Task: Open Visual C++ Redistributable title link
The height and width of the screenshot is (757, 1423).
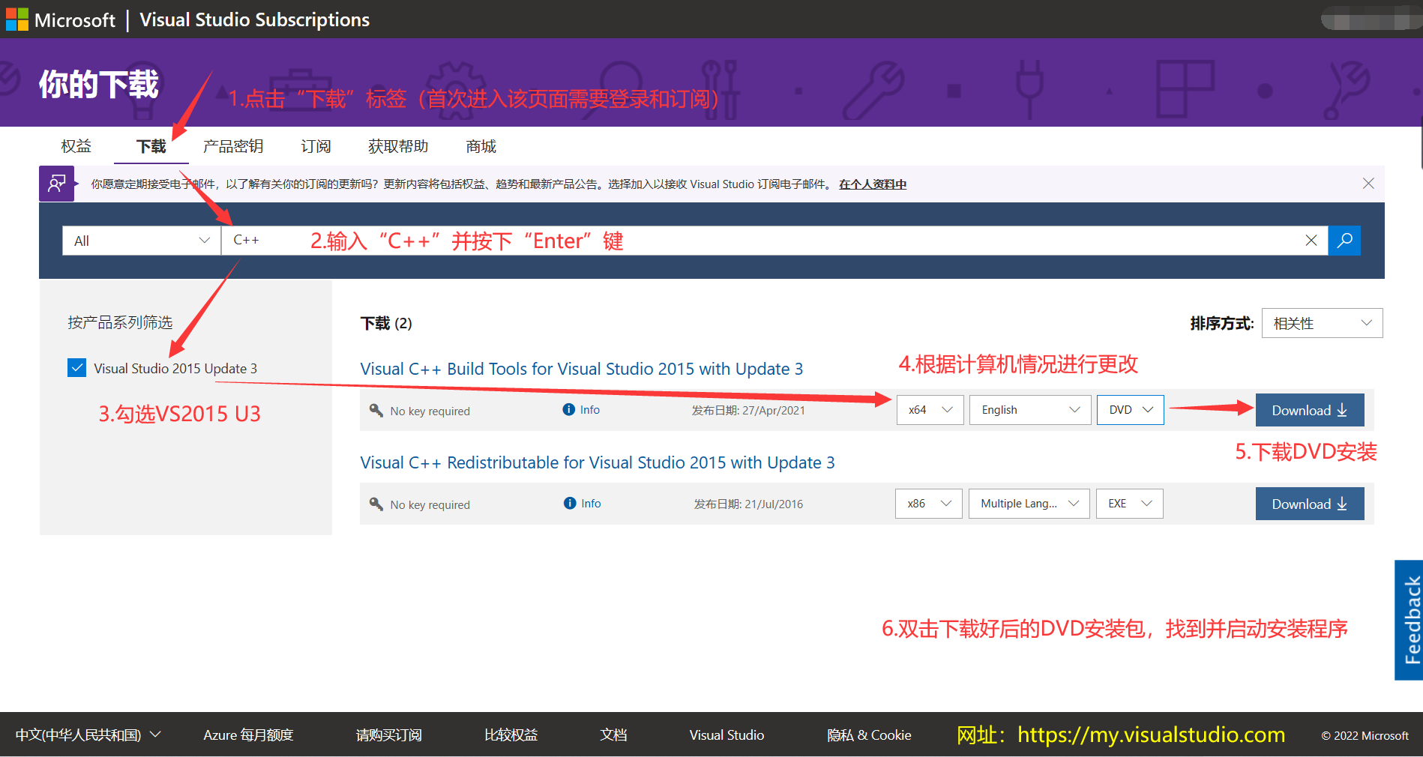Action: 598,462
